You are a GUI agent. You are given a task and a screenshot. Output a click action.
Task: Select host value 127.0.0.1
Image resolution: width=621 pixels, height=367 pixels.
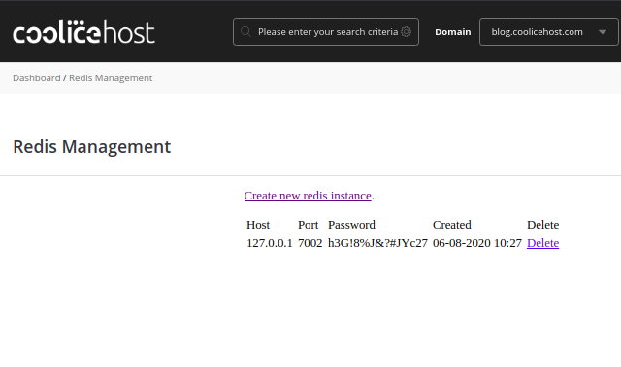(270, 243)
